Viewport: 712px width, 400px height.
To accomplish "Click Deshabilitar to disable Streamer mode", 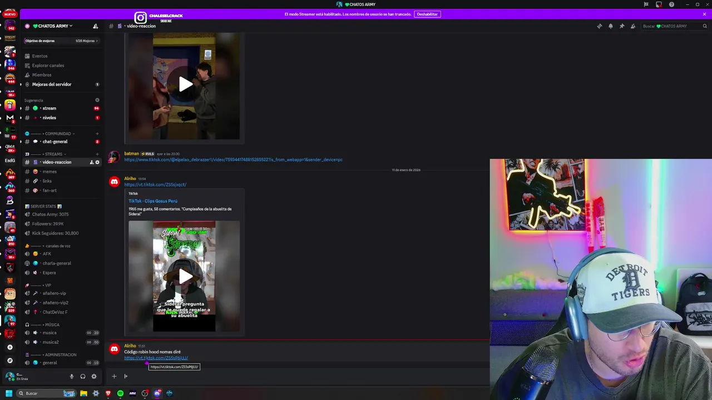I will click(427, 14).
